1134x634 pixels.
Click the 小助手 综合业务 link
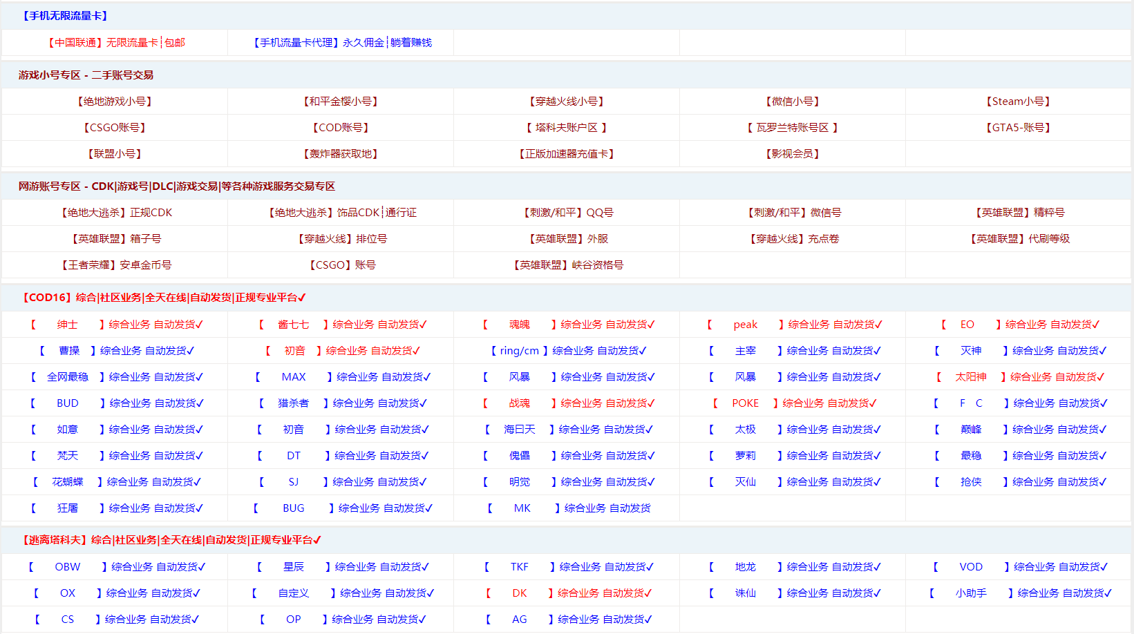[x=1019, y=593]
